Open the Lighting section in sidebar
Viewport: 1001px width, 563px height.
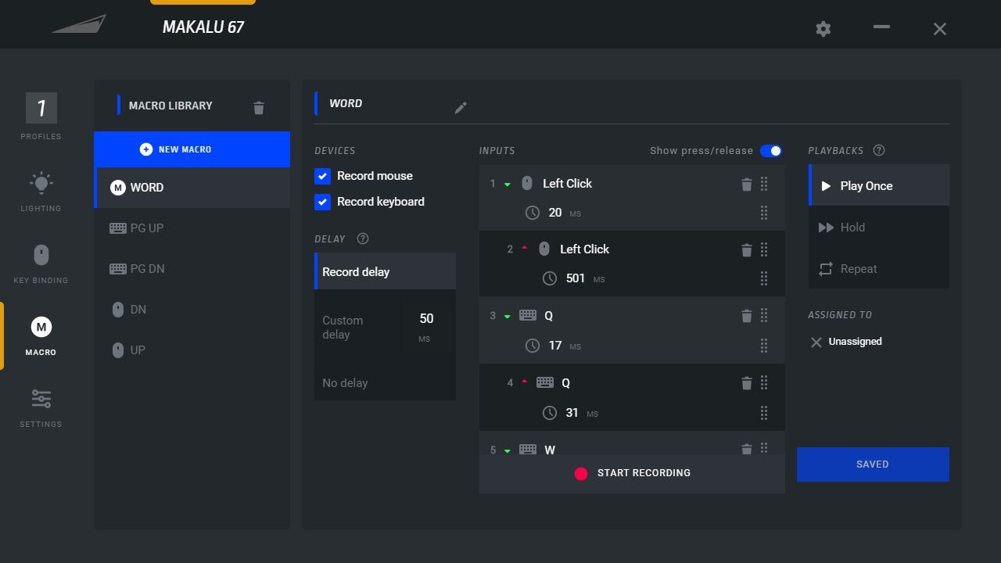click(x=41, y=192)
